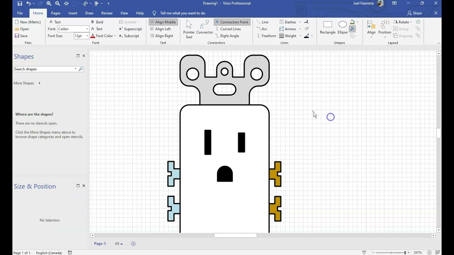Click the Search shapes input field
This screenshot has width=454, height=255.
pyautogui.click(x=44, y=69)
